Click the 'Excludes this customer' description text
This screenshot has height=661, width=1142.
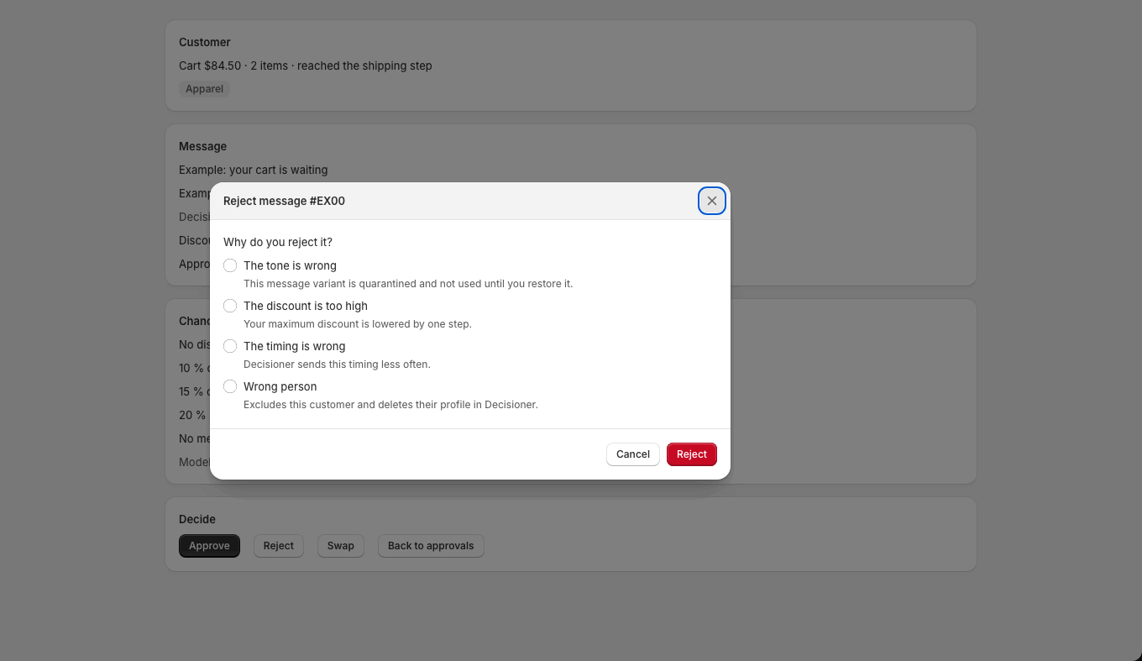tap(390, 405)
